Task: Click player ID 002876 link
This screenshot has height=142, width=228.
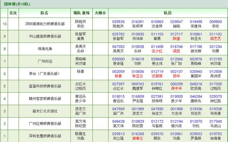Action: click(x=196, y=59)
